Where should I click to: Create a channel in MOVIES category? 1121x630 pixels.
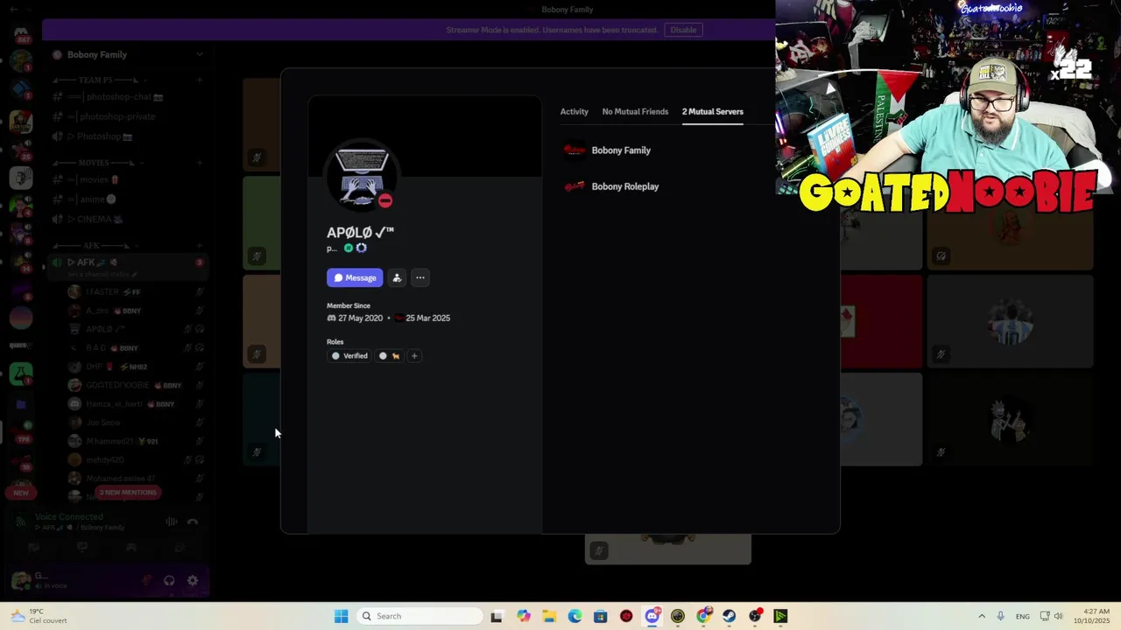(x=200, y=163)
